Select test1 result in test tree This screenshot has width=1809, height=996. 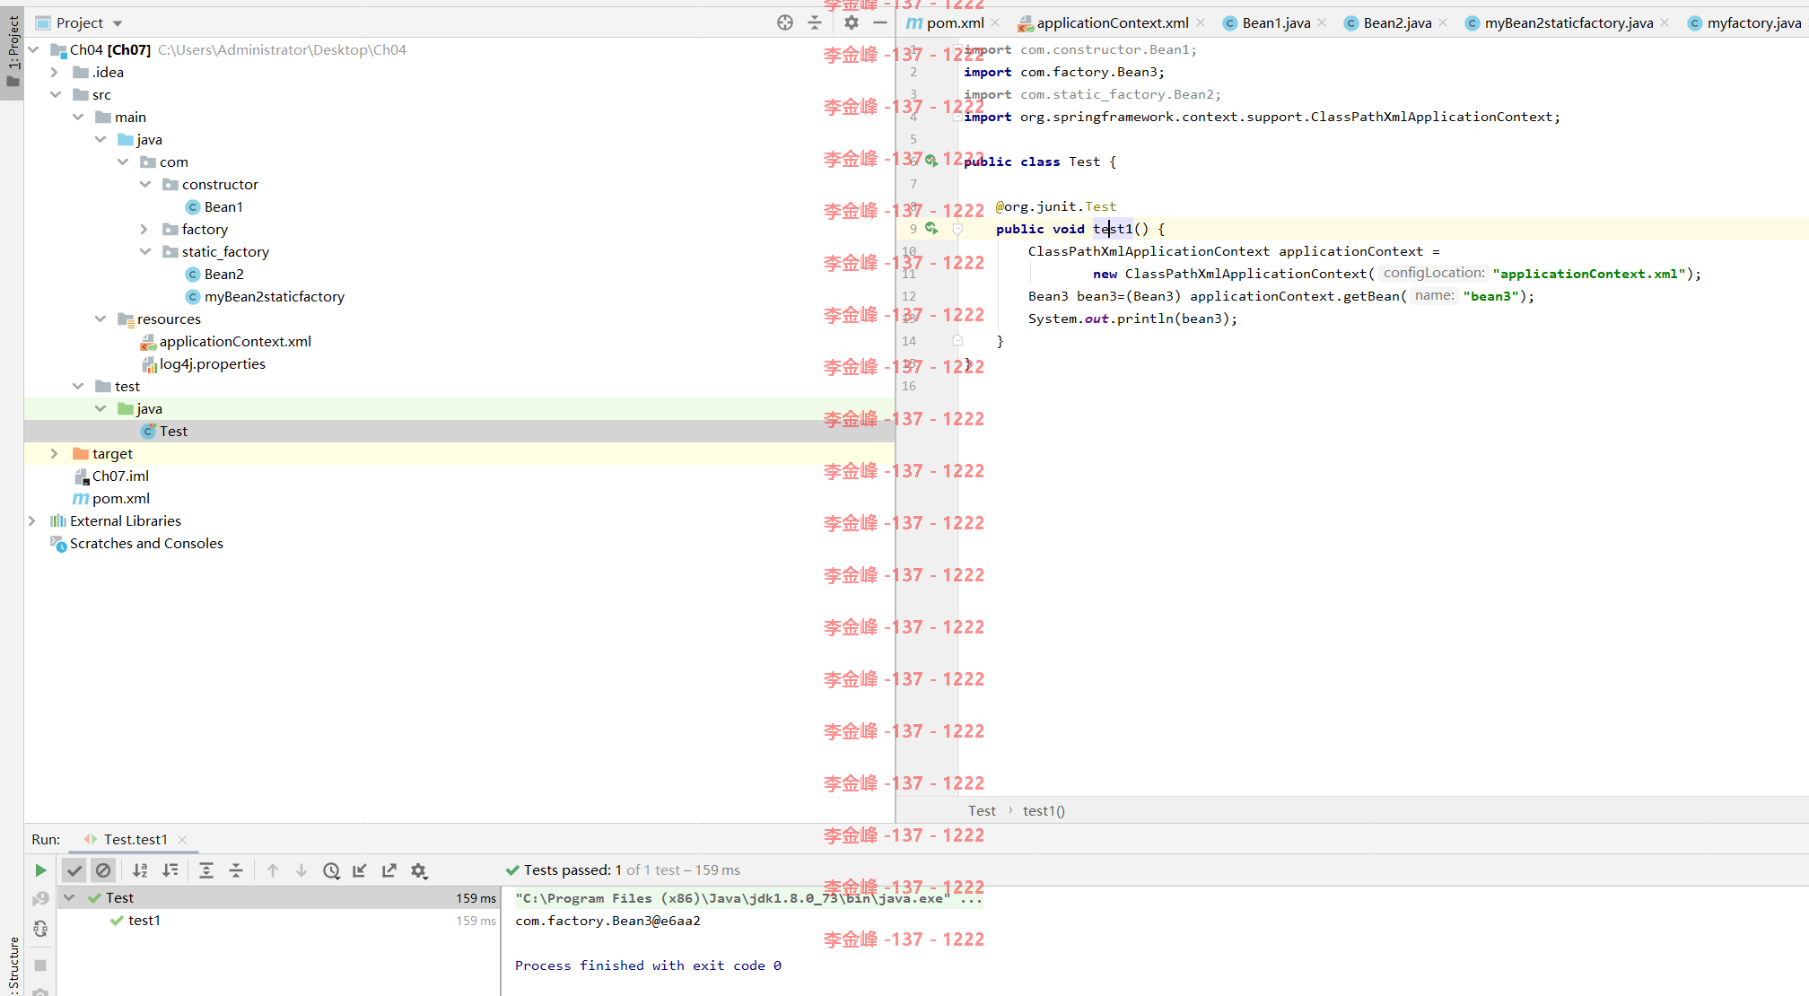(x=144, y=920)
